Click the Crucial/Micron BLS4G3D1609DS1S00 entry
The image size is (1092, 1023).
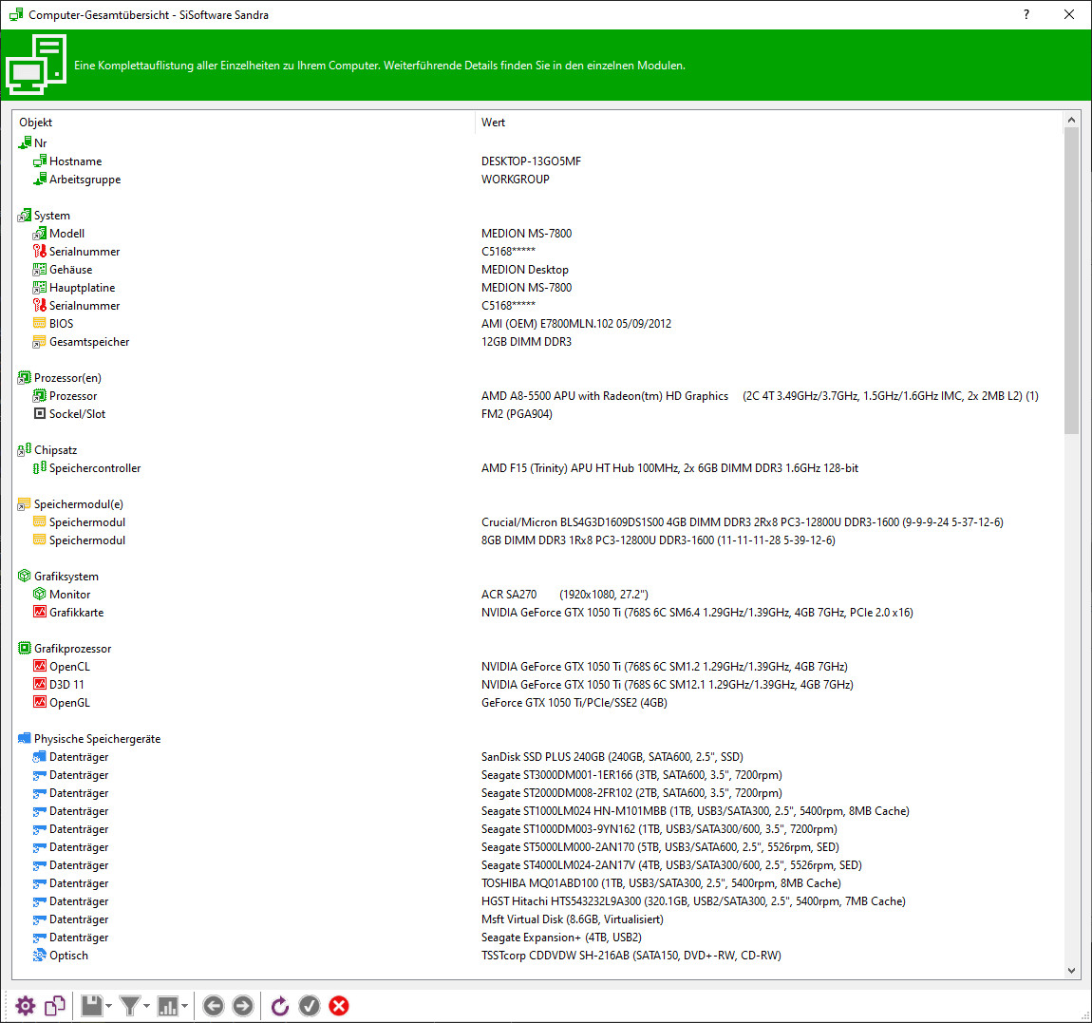pyautogui.click(x=743, y=522)
